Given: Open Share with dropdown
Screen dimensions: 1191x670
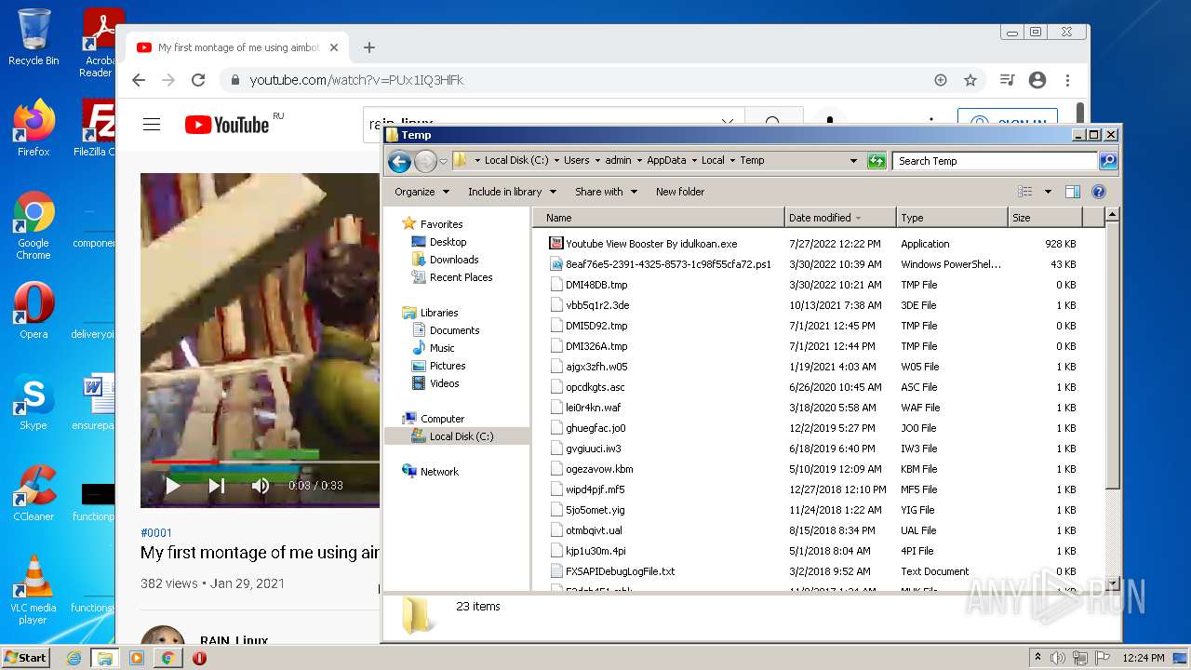Looking at the screenshot, I should [606, 192].
